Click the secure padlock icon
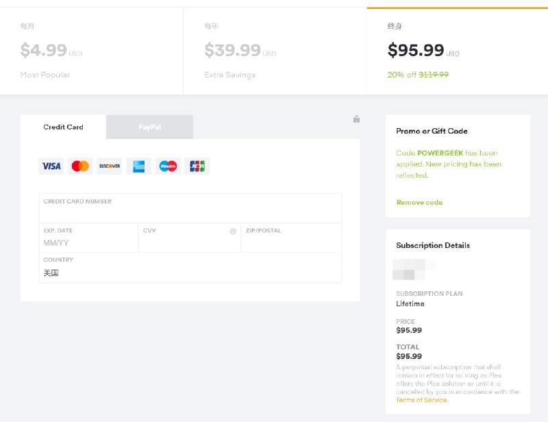 pos(356,119)
